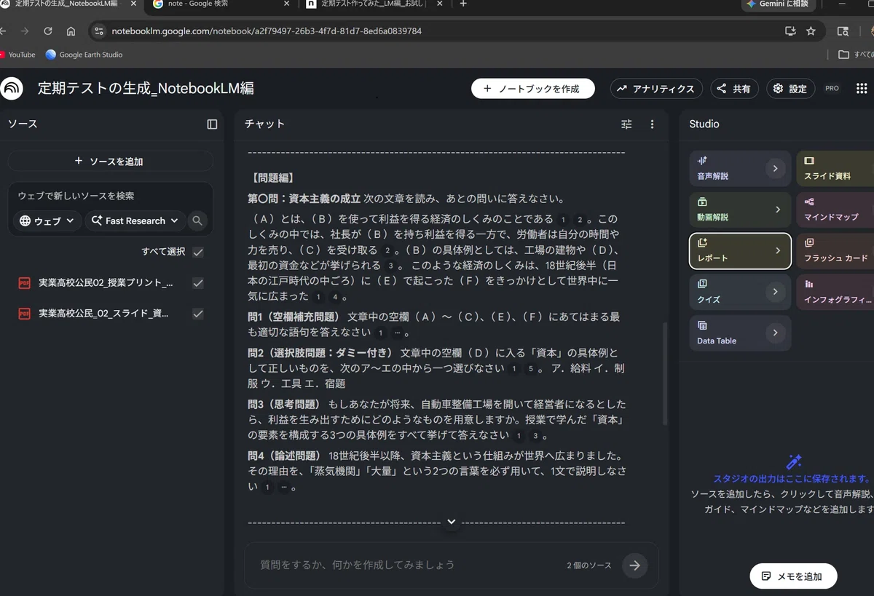Screen dimensions: 874x596
Task: Expand クイズ options with its arrow
Action: point(775,292)
